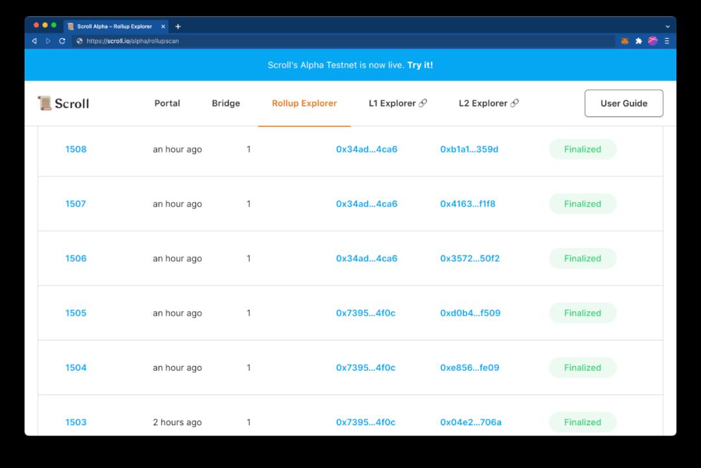Screen dimensions: 701x468
Task: Reload the page with the refresh icon
Action: pyautogui.click(x=62, y=41)
